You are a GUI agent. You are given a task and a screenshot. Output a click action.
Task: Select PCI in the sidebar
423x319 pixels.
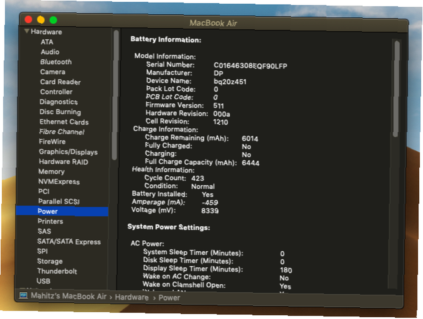(x=44, y=191)
